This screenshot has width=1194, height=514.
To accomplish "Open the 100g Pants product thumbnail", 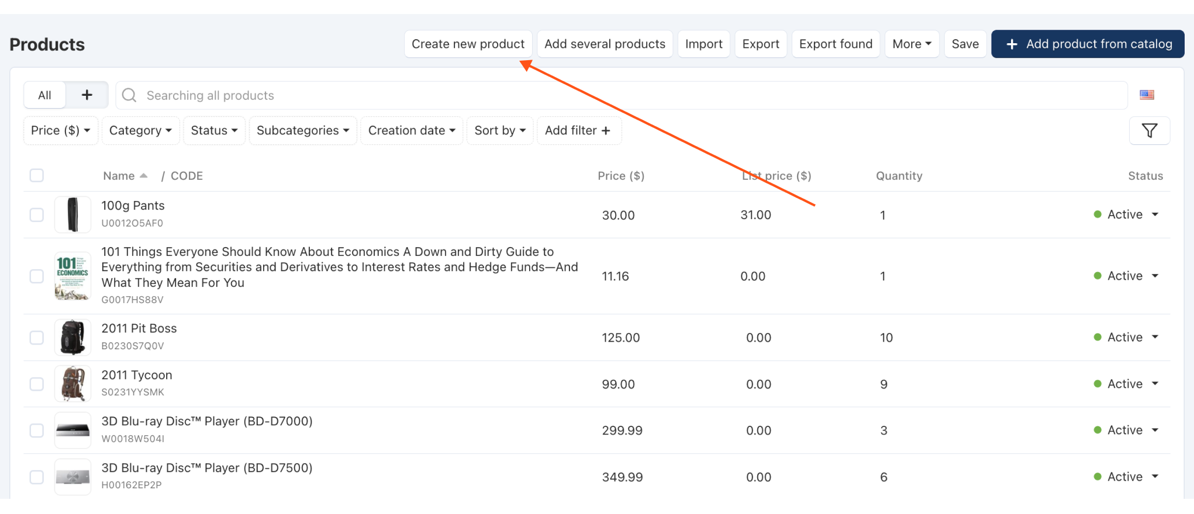I will (73, 214).
